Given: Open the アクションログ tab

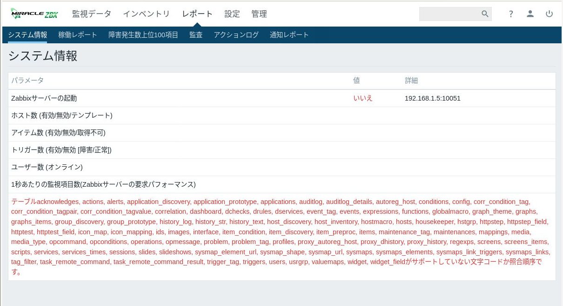Looking at the screenshot, I should point(236,35).
